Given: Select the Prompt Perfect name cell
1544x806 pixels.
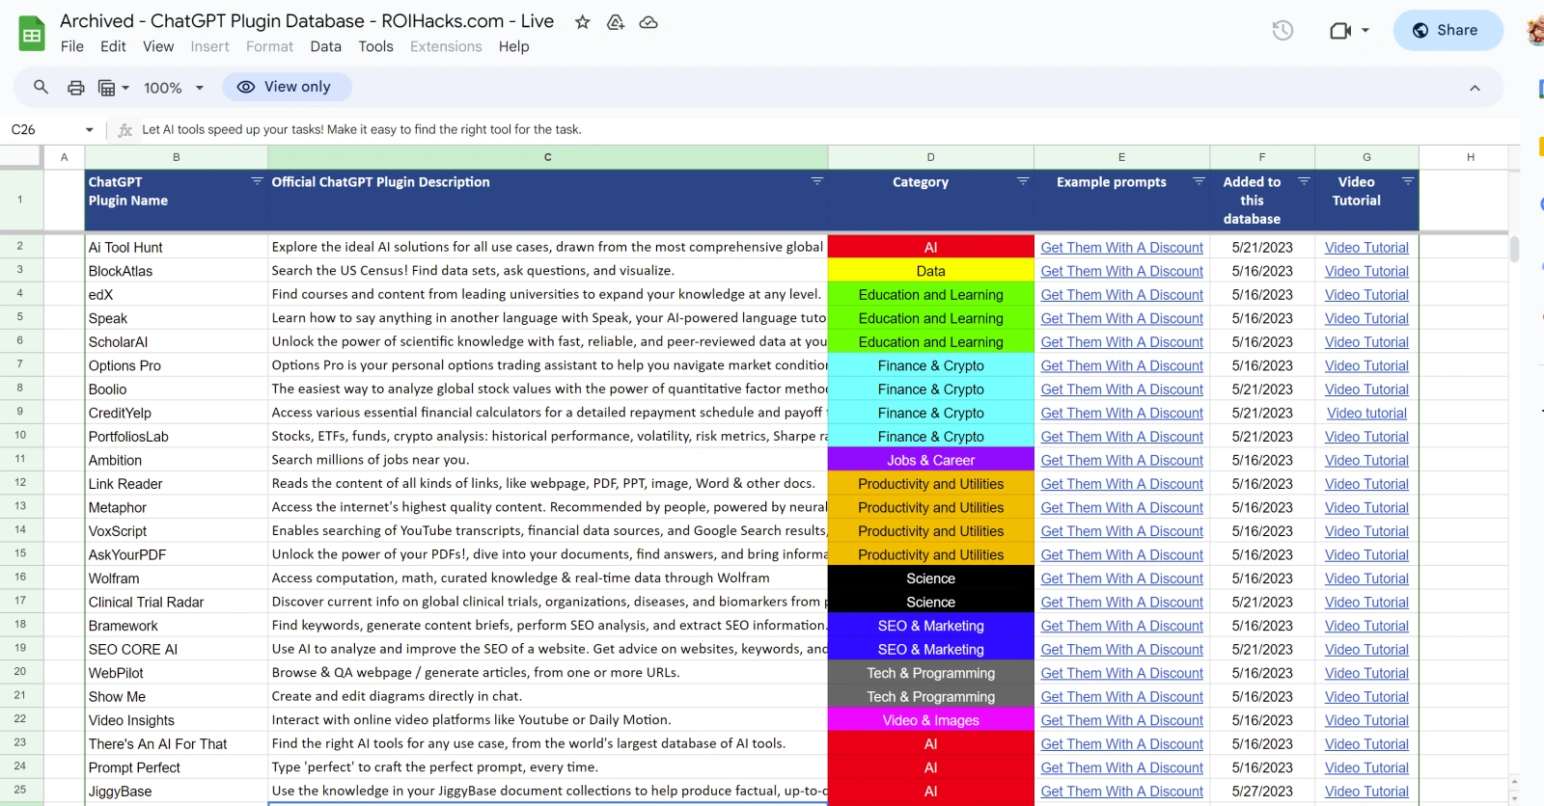Looking at the screenshot, I should click(x=177, y=767).
